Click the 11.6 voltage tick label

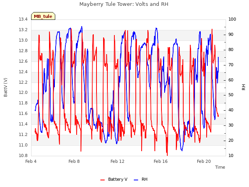click(23, 113)
